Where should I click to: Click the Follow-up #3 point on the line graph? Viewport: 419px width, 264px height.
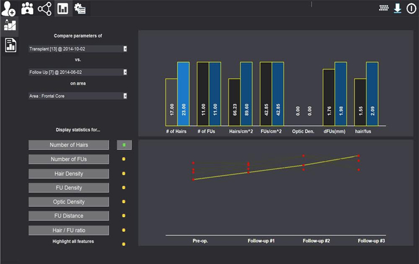359,156
